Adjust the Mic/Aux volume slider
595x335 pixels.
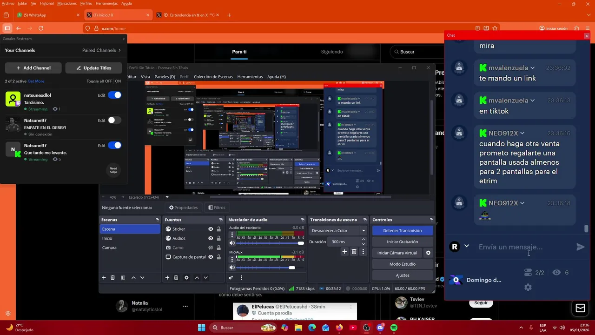(270, 268)
